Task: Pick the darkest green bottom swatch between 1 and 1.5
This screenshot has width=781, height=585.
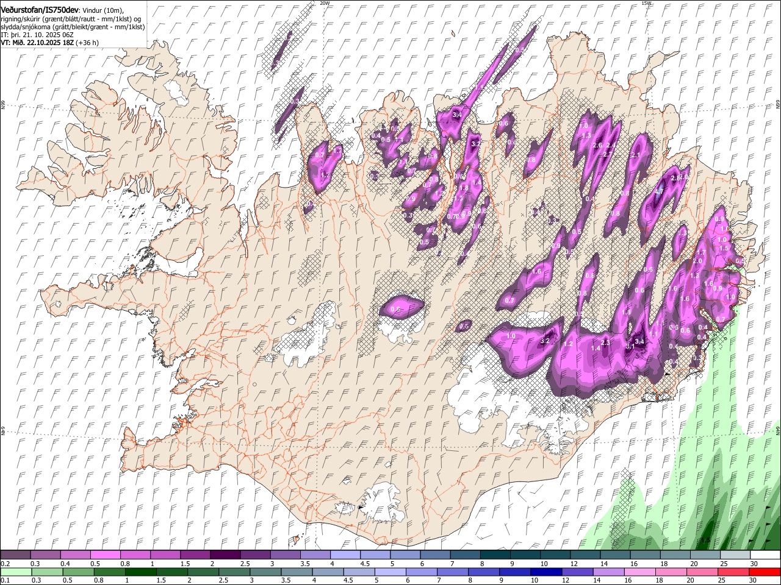Action: [142, 572]
